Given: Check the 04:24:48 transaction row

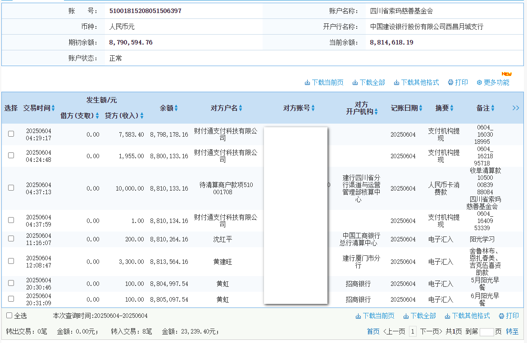Looking at the screenshot, I should 11,155.
